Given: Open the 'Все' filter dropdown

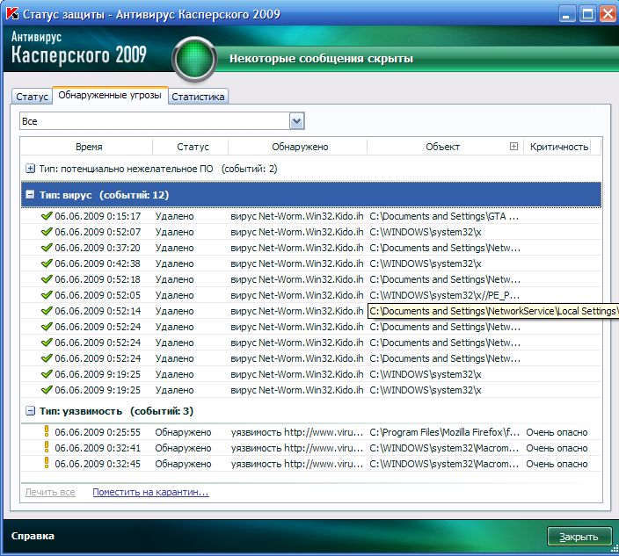Looking at the screenshot, I should pos(296,121).
